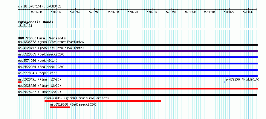Open nsv472296 (Kidd2010) label

tap(241, 79)
